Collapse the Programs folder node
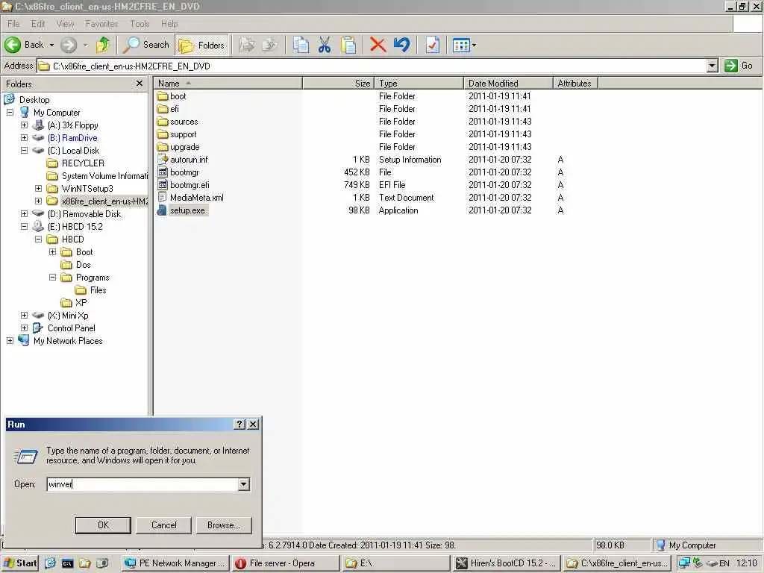The width and height of the screenshot is (764, 573). [x=52, y=277]
